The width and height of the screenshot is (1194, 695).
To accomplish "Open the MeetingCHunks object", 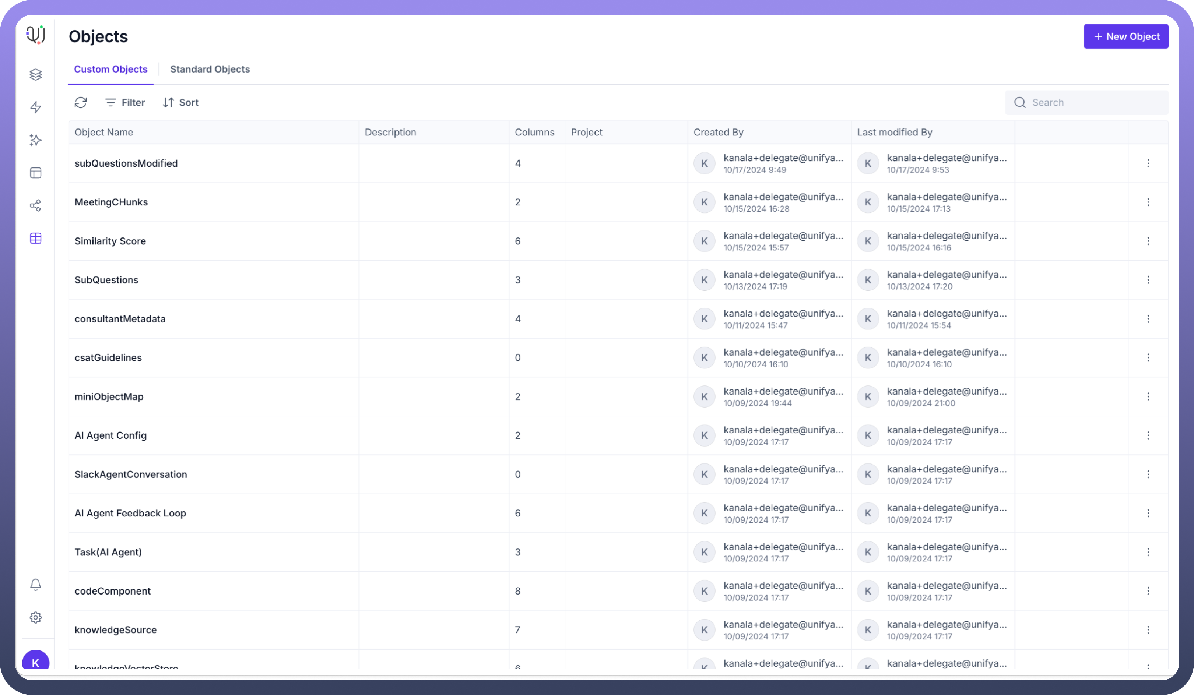I will (x=111, y=202).
